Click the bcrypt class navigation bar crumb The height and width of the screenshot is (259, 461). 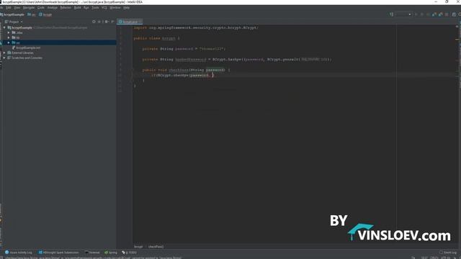(x=45, y=14)
